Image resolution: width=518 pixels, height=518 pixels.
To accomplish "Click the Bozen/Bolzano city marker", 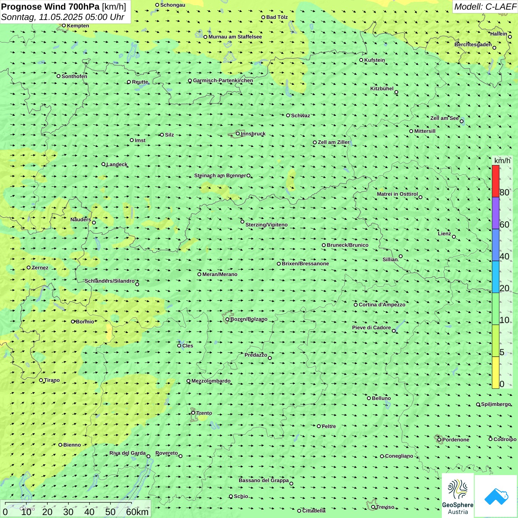I will coord(227,319).
